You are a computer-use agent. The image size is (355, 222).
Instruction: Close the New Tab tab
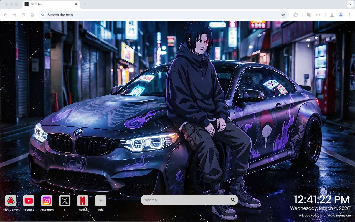76,4
